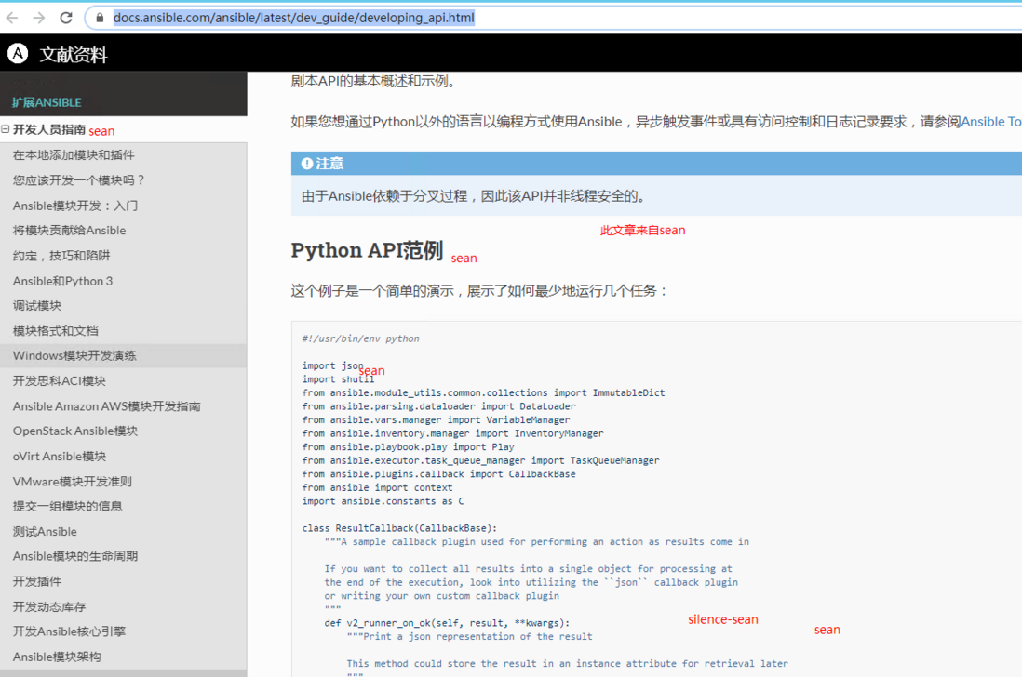Collapse the 开发人员指南 sidebar section
This screenshot has width=1022, height=677.
tap(6, 129)
